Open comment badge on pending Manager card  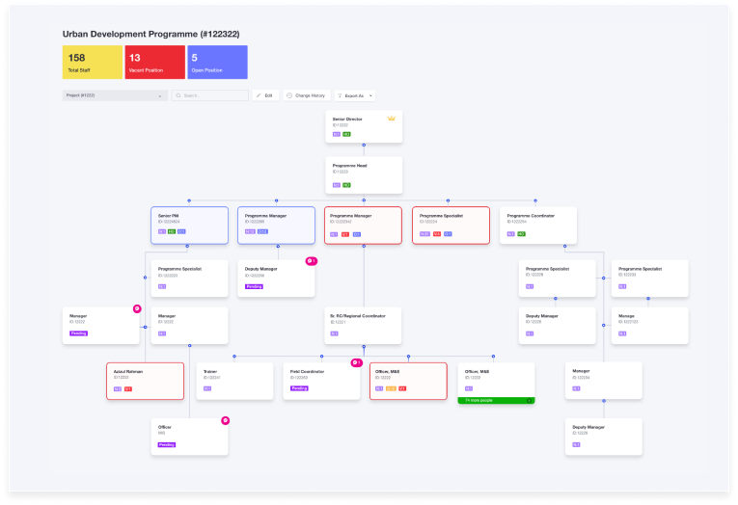pos(137,308)
